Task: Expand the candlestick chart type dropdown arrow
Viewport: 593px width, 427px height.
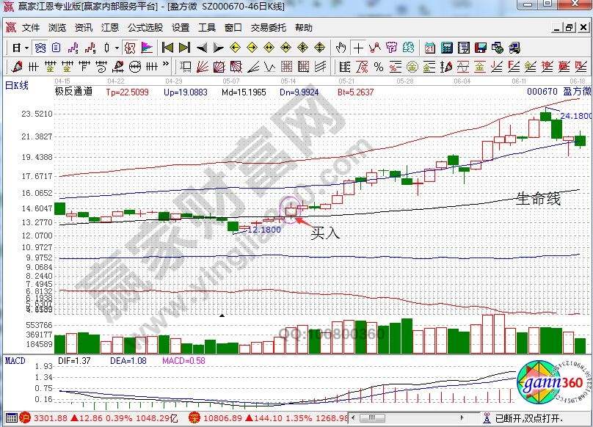Action: [x=117, y=48]
